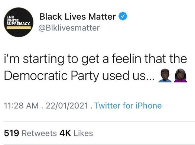Click the words "Democratic Party" in tweet

(x=52, y=76)
